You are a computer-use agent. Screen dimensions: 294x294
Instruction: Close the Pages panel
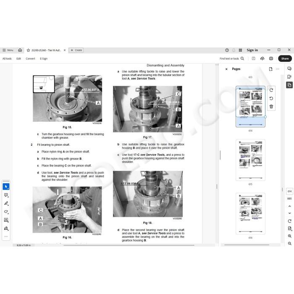[x=226, y=69]
